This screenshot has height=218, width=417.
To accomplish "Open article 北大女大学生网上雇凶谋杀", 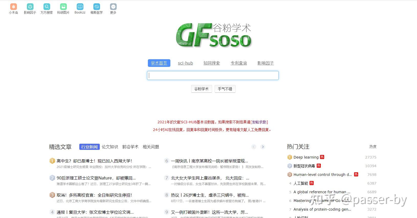I will click(210, 178).
